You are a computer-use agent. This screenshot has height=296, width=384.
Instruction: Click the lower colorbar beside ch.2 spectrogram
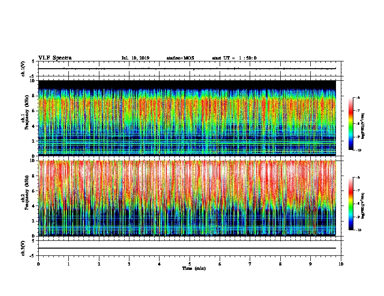(x=351, y=204)
